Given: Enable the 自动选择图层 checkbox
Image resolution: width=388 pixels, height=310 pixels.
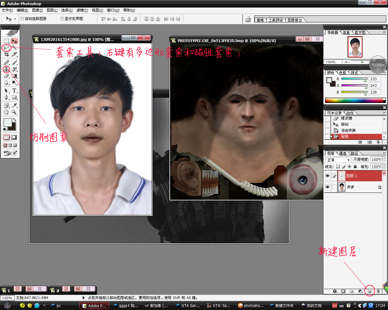Looking at the screenshot, I should coord(22,18).
